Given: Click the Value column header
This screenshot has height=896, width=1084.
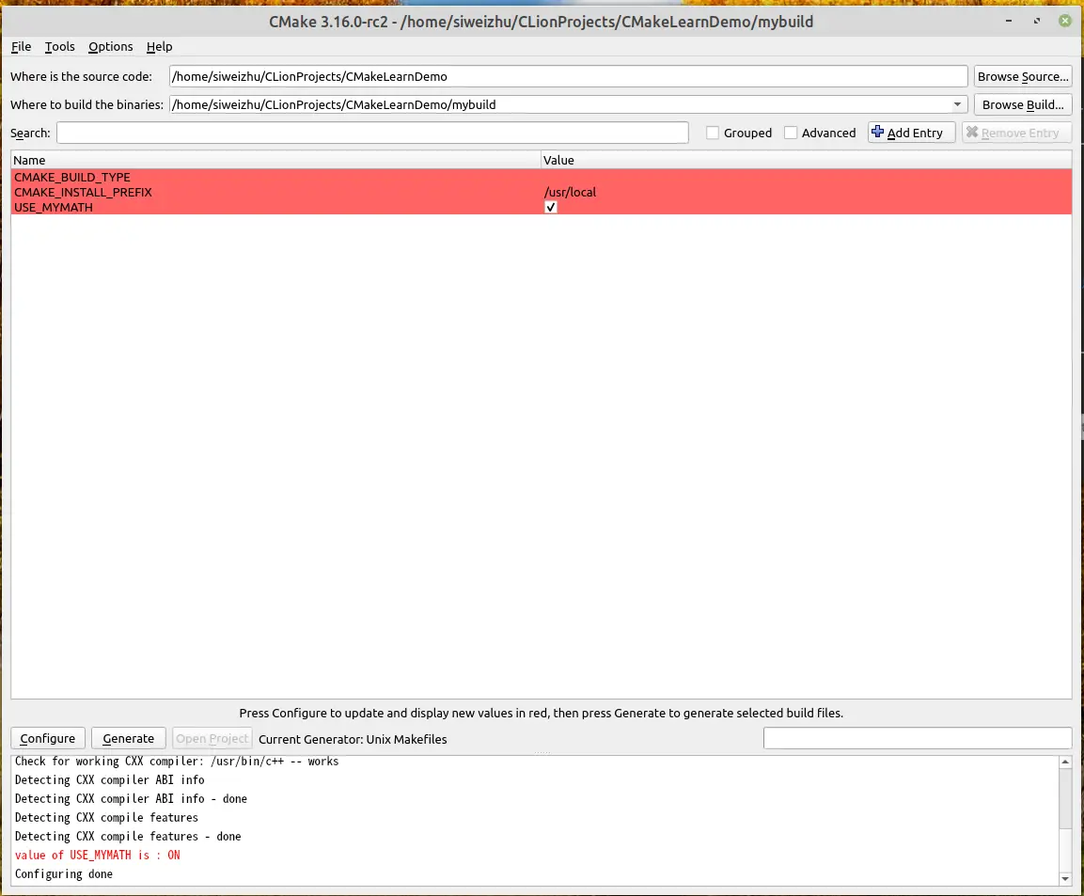Looking at the screenshot, I should pos(806,160).
